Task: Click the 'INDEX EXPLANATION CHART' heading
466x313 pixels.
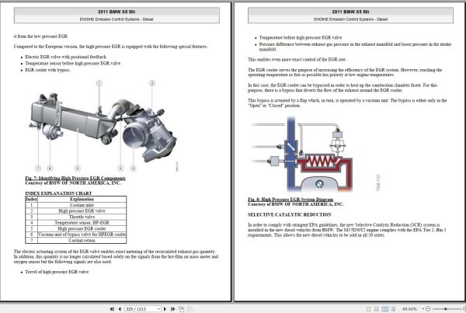Action: coord(58,193)
